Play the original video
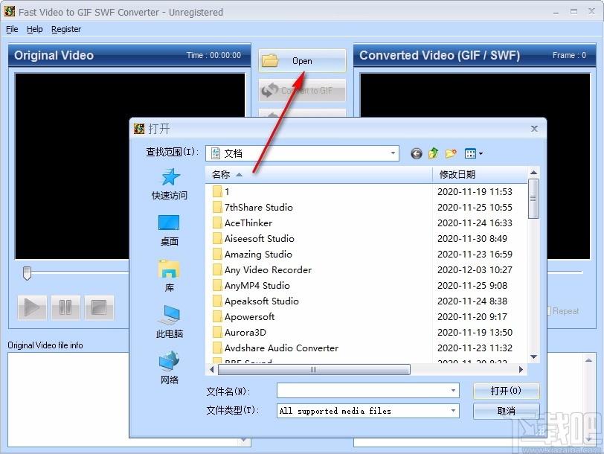This screenshot has height=454, width=604. tap(32, 307)
